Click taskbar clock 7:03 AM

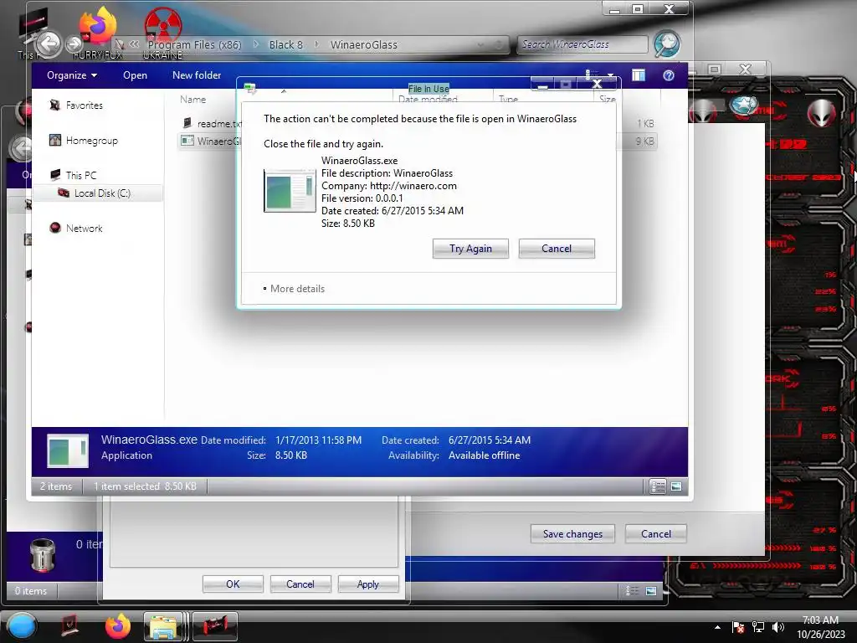(x=820, y=620)
